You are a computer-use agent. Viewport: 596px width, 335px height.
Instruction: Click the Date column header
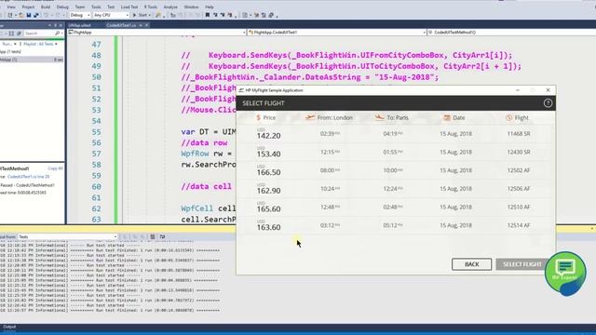[454, 118]
